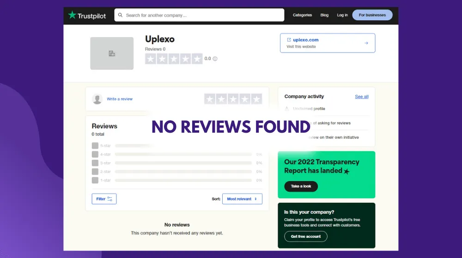This screenshot has height=258, width=462.
Task: Open the uplexo.com website link
Action: (x=305, y=40)
